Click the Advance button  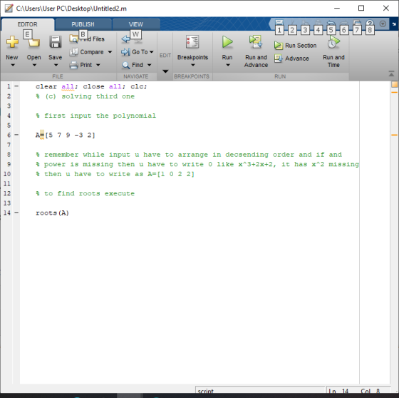tap(291, 58)
